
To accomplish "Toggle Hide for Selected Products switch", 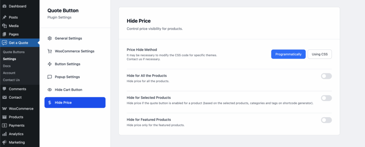I will 326,98.
